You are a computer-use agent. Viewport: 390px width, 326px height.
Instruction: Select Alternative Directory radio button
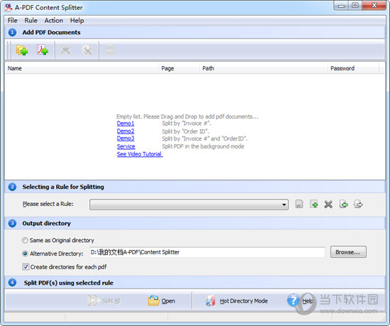[x=25, y=254]
